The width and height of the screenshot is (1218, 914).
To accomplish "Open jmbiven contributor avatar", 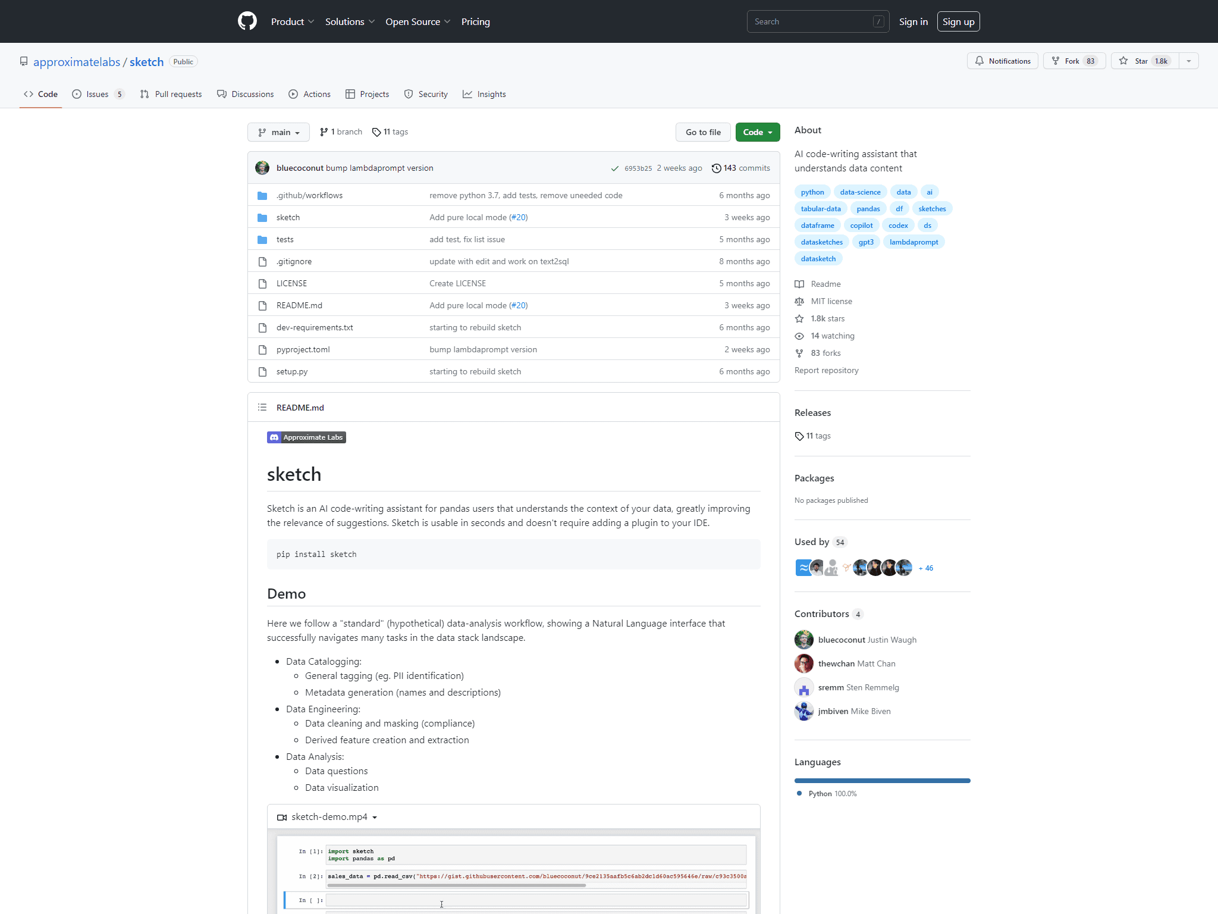I will point(804,711).
